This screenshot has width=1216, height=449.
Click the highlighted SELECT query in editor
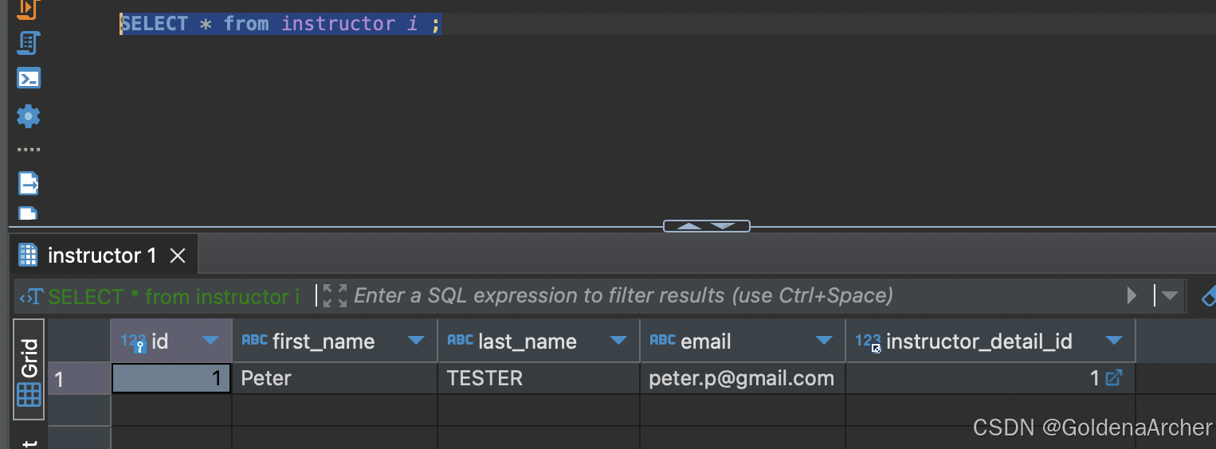(280, 24)
